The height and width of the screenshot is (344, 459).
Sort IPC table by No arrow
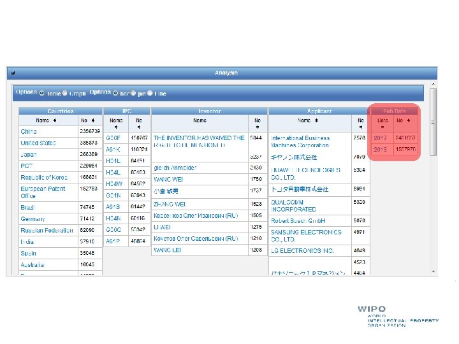coord(139,127)
